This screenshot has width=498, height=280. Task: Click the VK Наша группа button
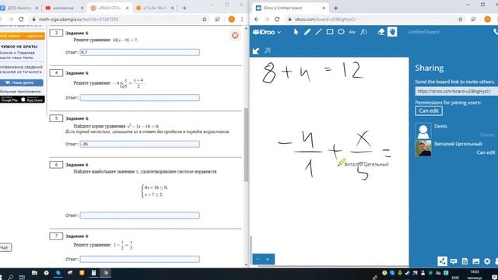tap(21, 82)
